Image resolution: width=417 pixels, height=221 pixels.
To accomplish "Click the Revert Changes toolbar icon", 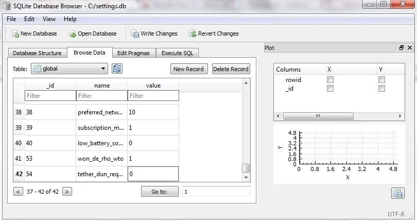I will coord(192,33).
